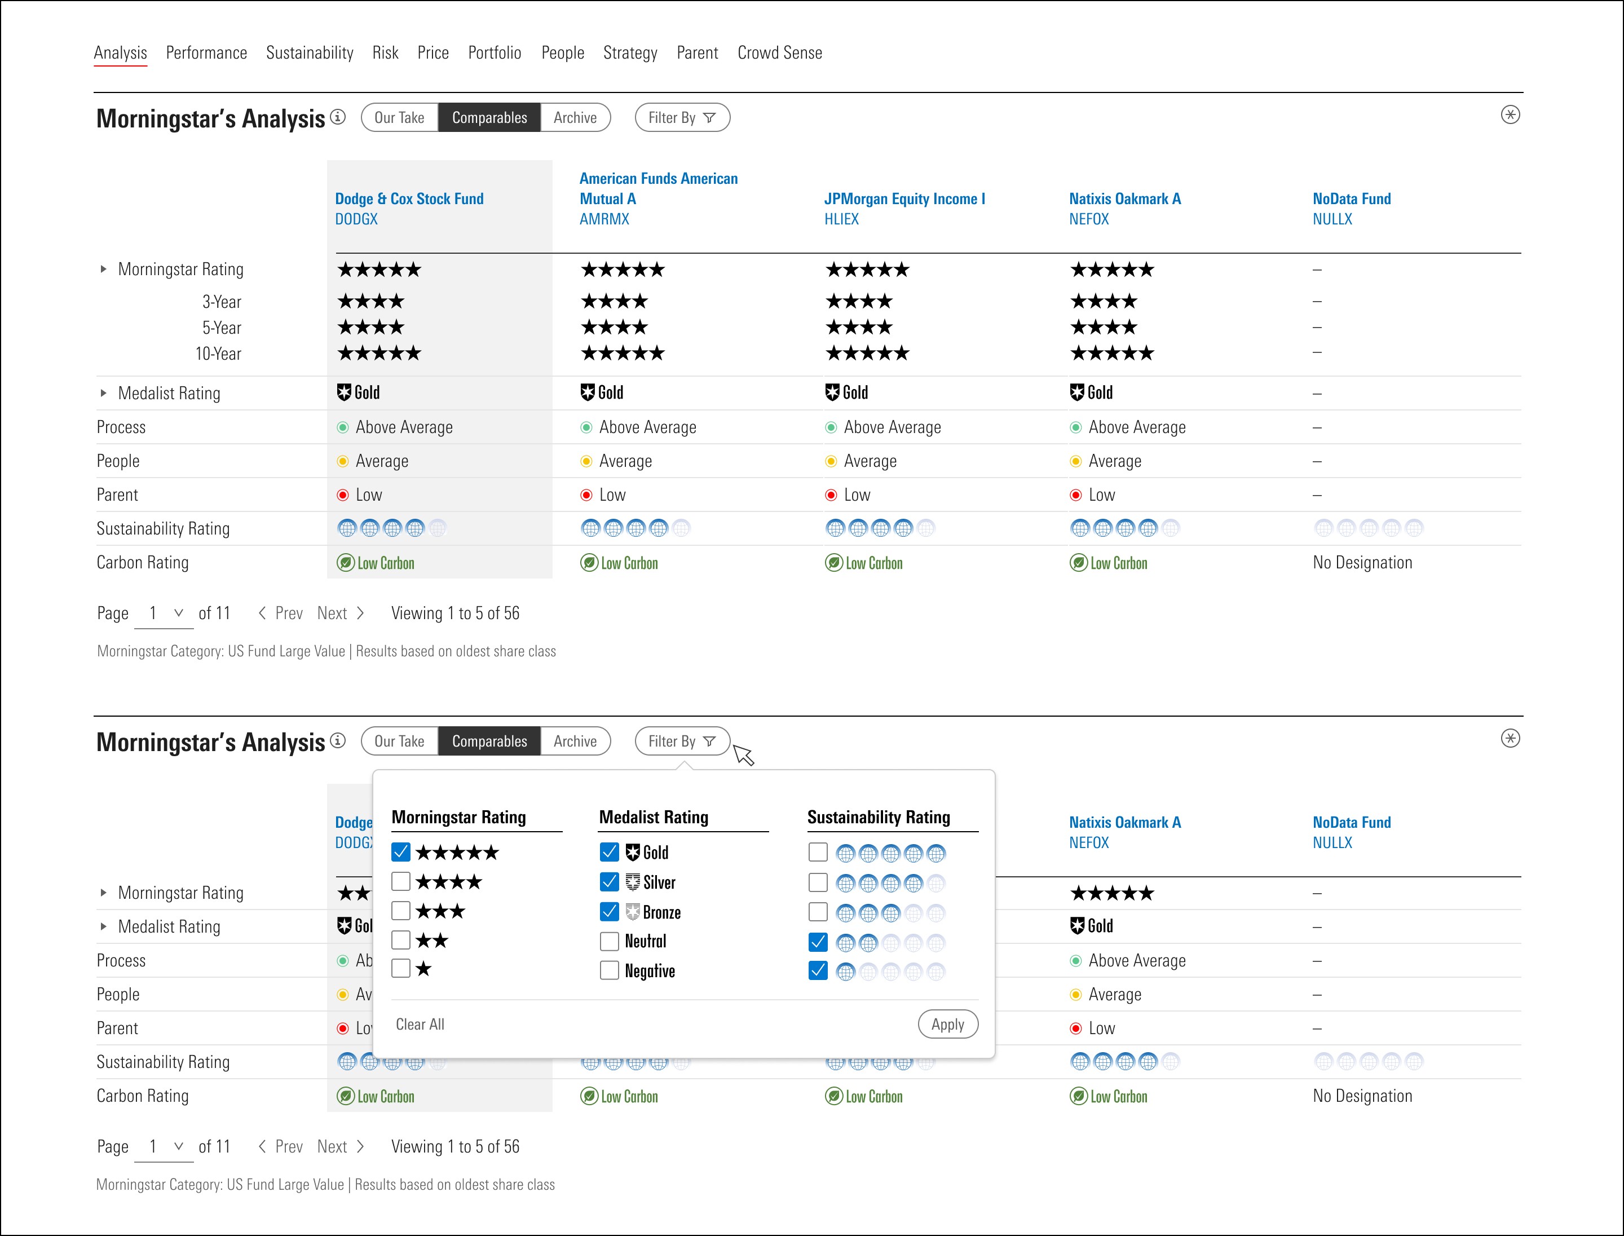Click Dodge & Cox's Gold shield icon, upper table
Viewport: 1624px width, 1236px height.
click(x=343, y=392)
